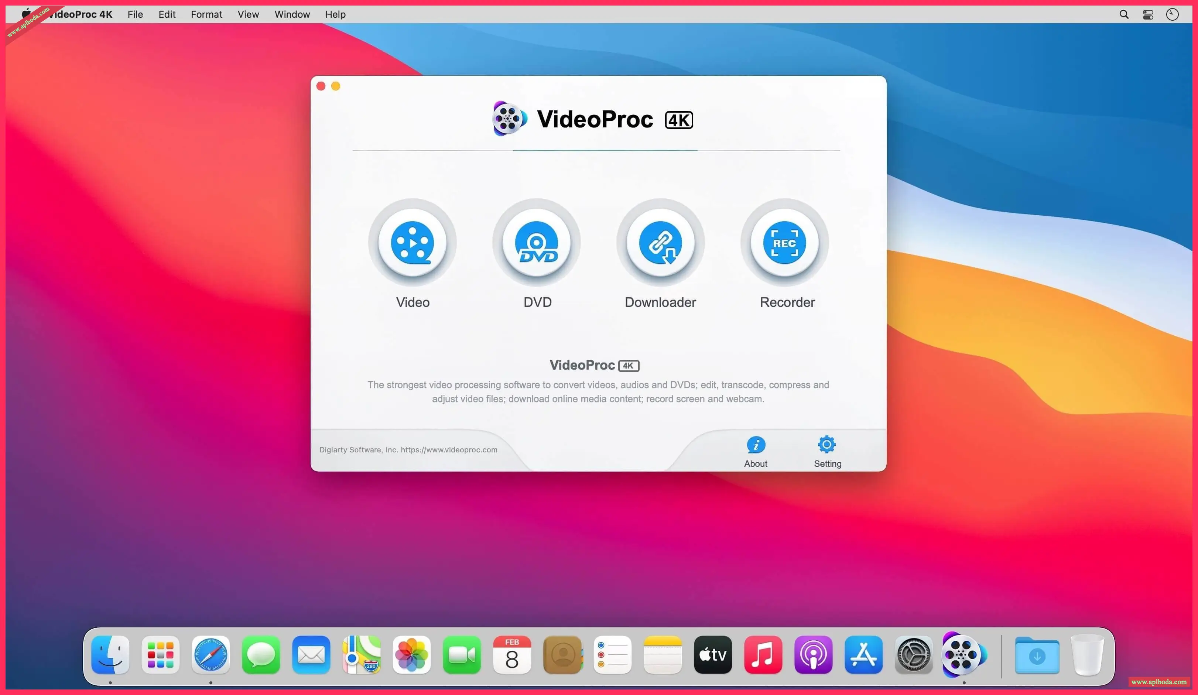This screenshot has width=1198, height=695.
Task: Launch the Downloader module
Action: [660, 243]
